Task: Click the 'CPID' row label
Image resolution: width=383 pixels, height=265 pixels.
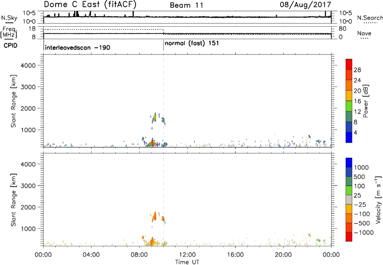Action: [x=11, y=45]
